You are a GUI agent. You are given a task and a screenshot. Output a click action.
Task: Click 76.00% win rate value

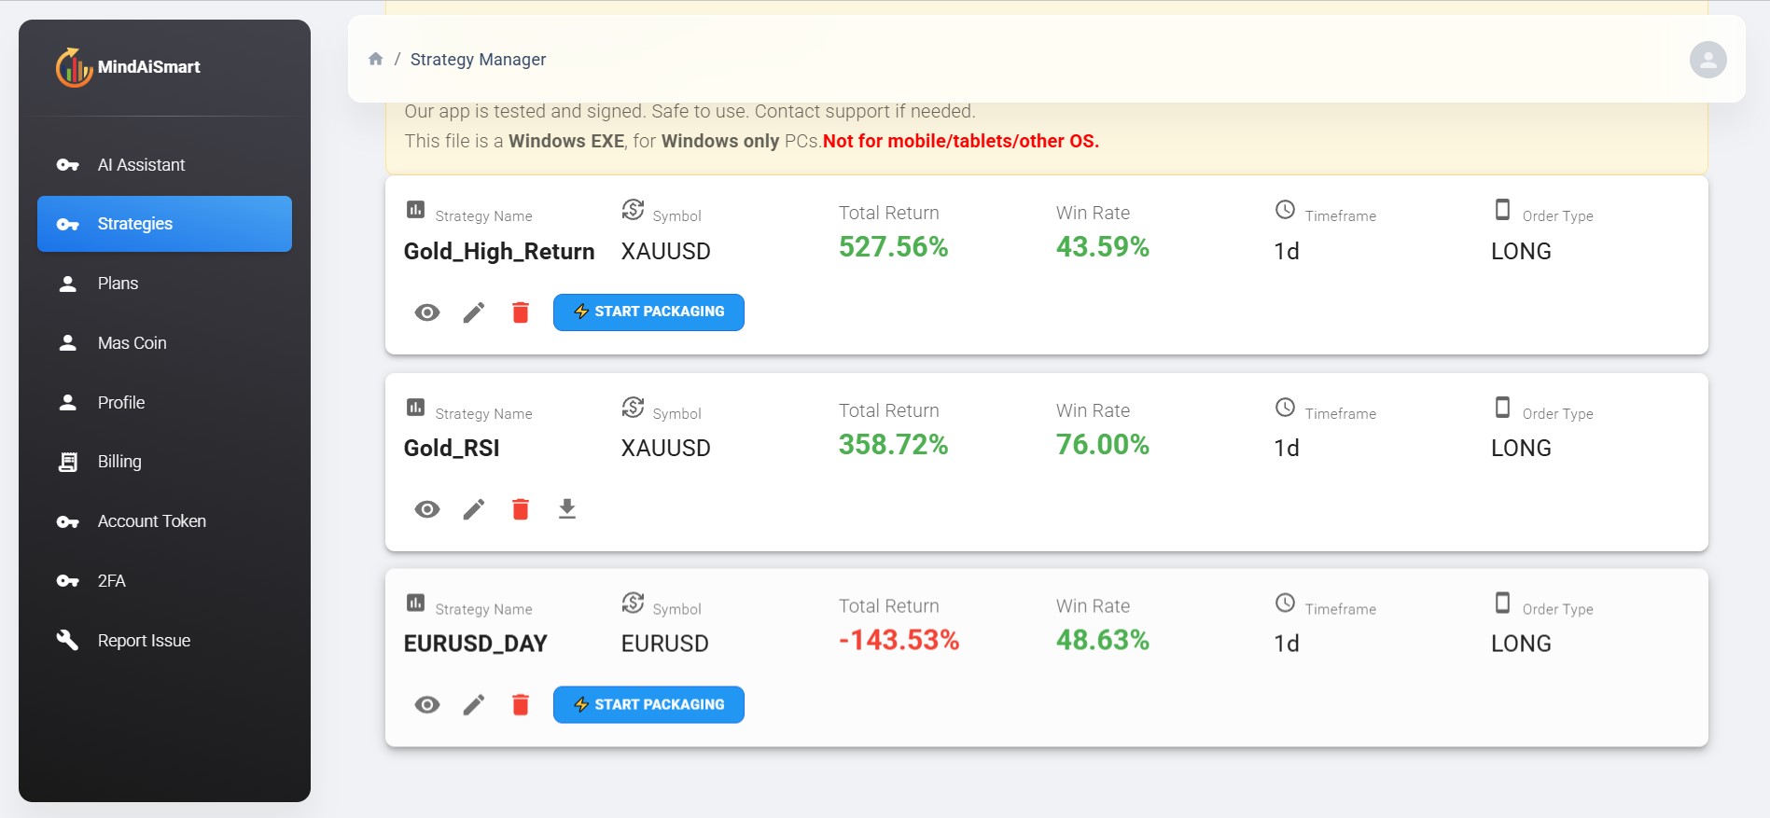point(1102,445)
